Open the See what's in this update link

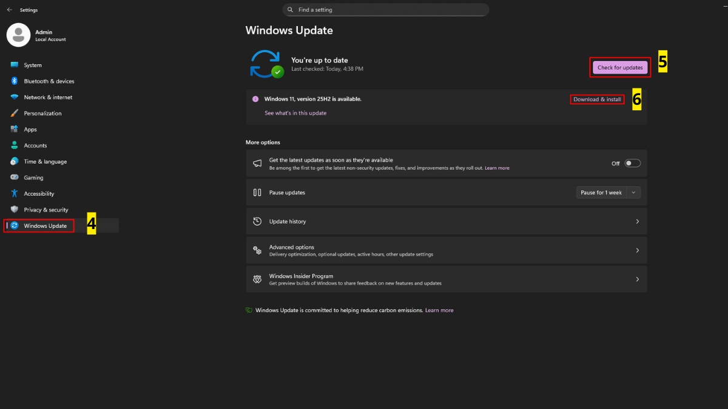pos(295,113)
